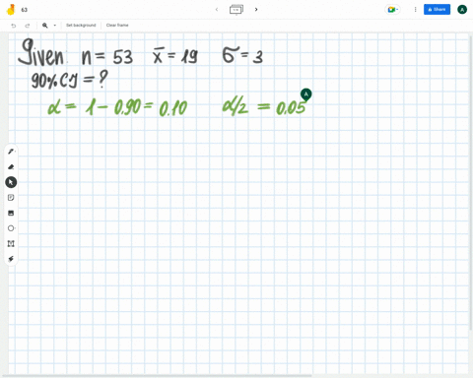Start a Google Meet call

392,10
